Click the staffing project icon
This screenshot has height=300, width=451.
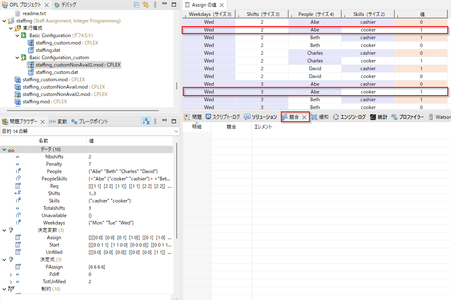[x=11, y=21]
